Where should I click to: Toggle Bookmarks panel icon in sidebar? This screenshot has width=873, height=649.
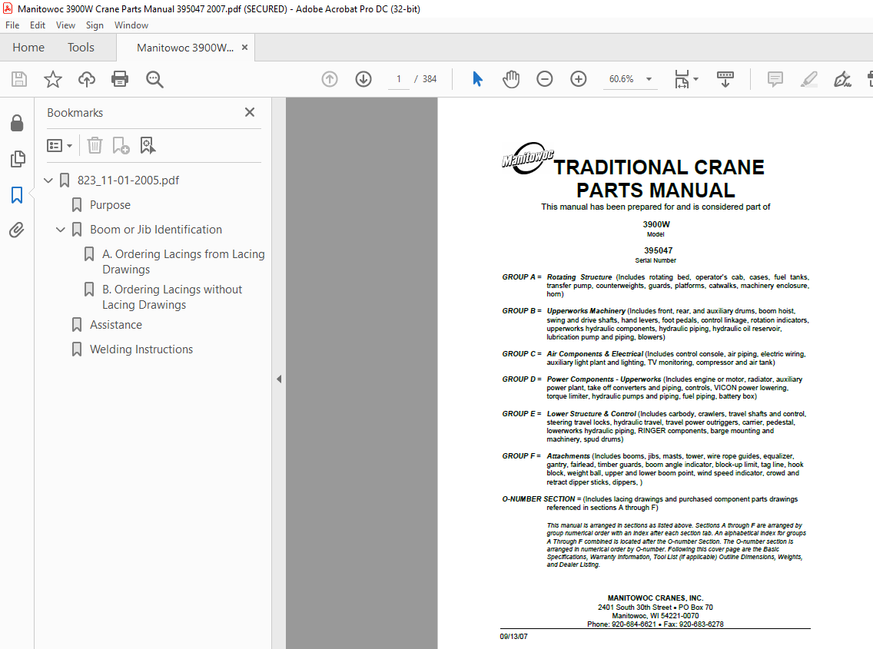point(17,195)
